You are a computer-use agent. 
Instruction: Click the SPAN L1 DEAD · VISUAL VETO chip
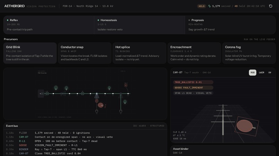tap(193, 93)
